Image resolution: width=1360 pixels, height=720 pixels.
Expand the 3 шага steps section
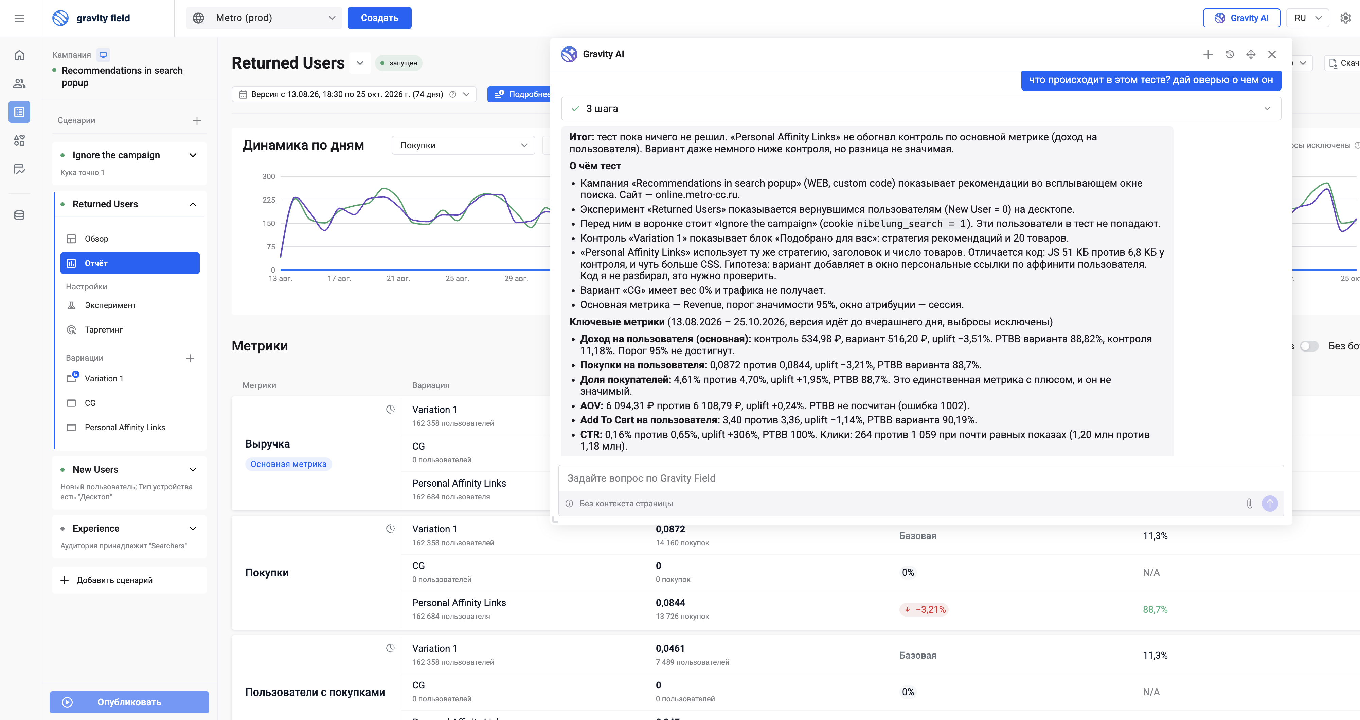pyautogui.click(x=921, y=109)
